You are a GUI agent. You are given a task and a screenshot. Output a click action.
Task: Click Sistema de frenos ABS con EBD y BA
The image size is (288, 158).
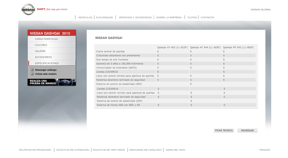click(176, 105)
